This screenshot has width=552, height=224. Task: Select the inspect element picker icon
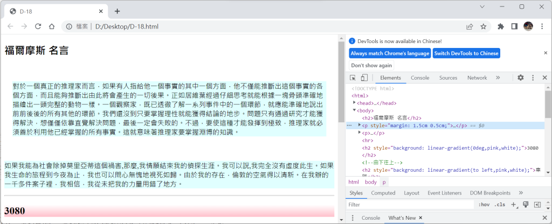coord(353,78)
